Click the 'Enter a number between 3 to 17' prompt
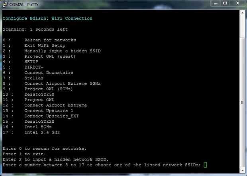 click(x=102, y=165)
